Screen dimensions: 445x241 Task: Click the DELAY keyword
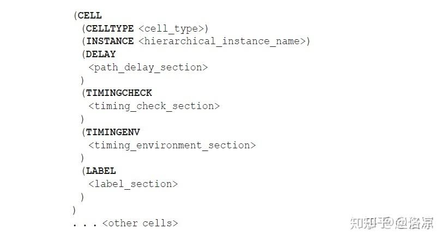pos(101,54)
